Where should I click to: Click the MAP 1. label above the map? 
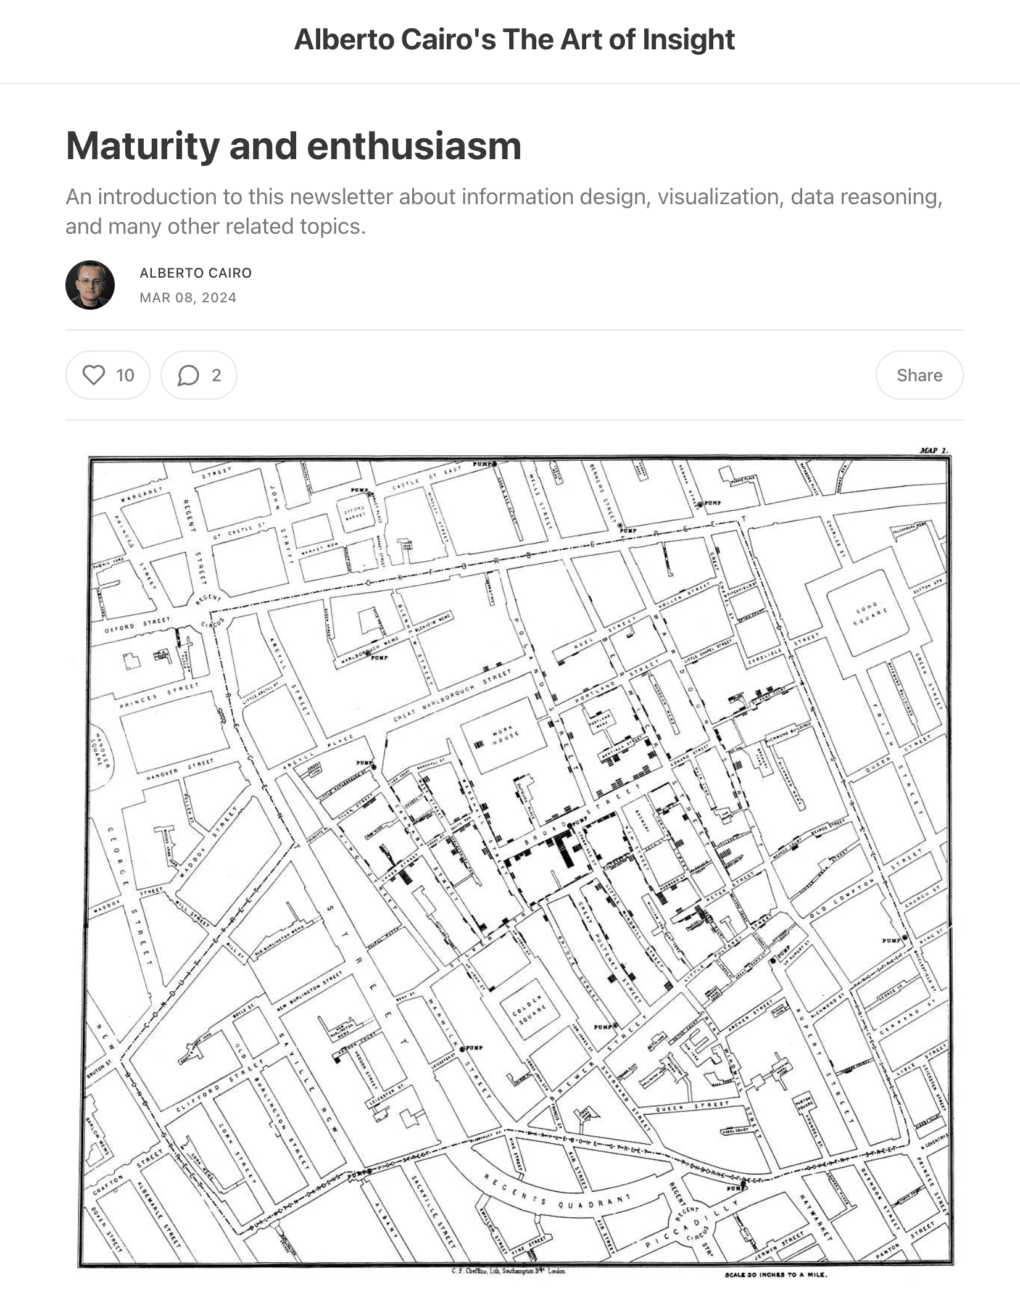click(x=934, y=450)
